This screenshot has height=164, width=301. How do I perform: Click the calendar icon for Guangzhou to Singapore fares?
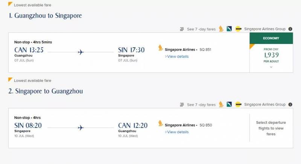pyautogui.click(x=182, y=29)
